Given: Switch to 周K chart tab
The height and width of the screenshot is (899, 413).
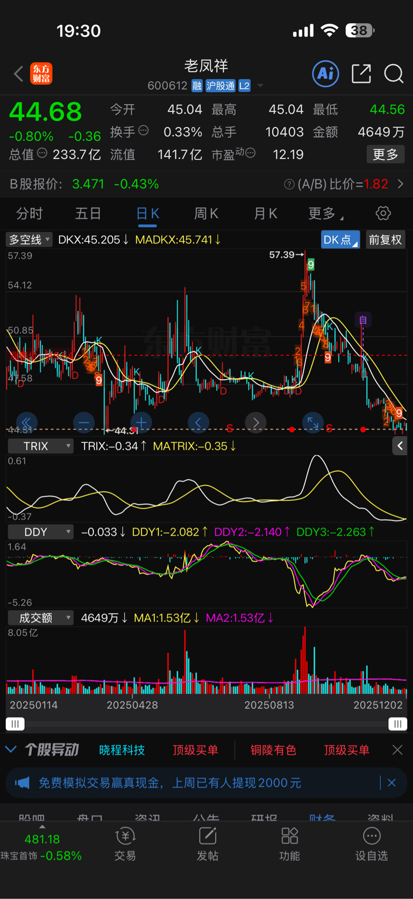Looking at the screenshot, I should [206, 214].
